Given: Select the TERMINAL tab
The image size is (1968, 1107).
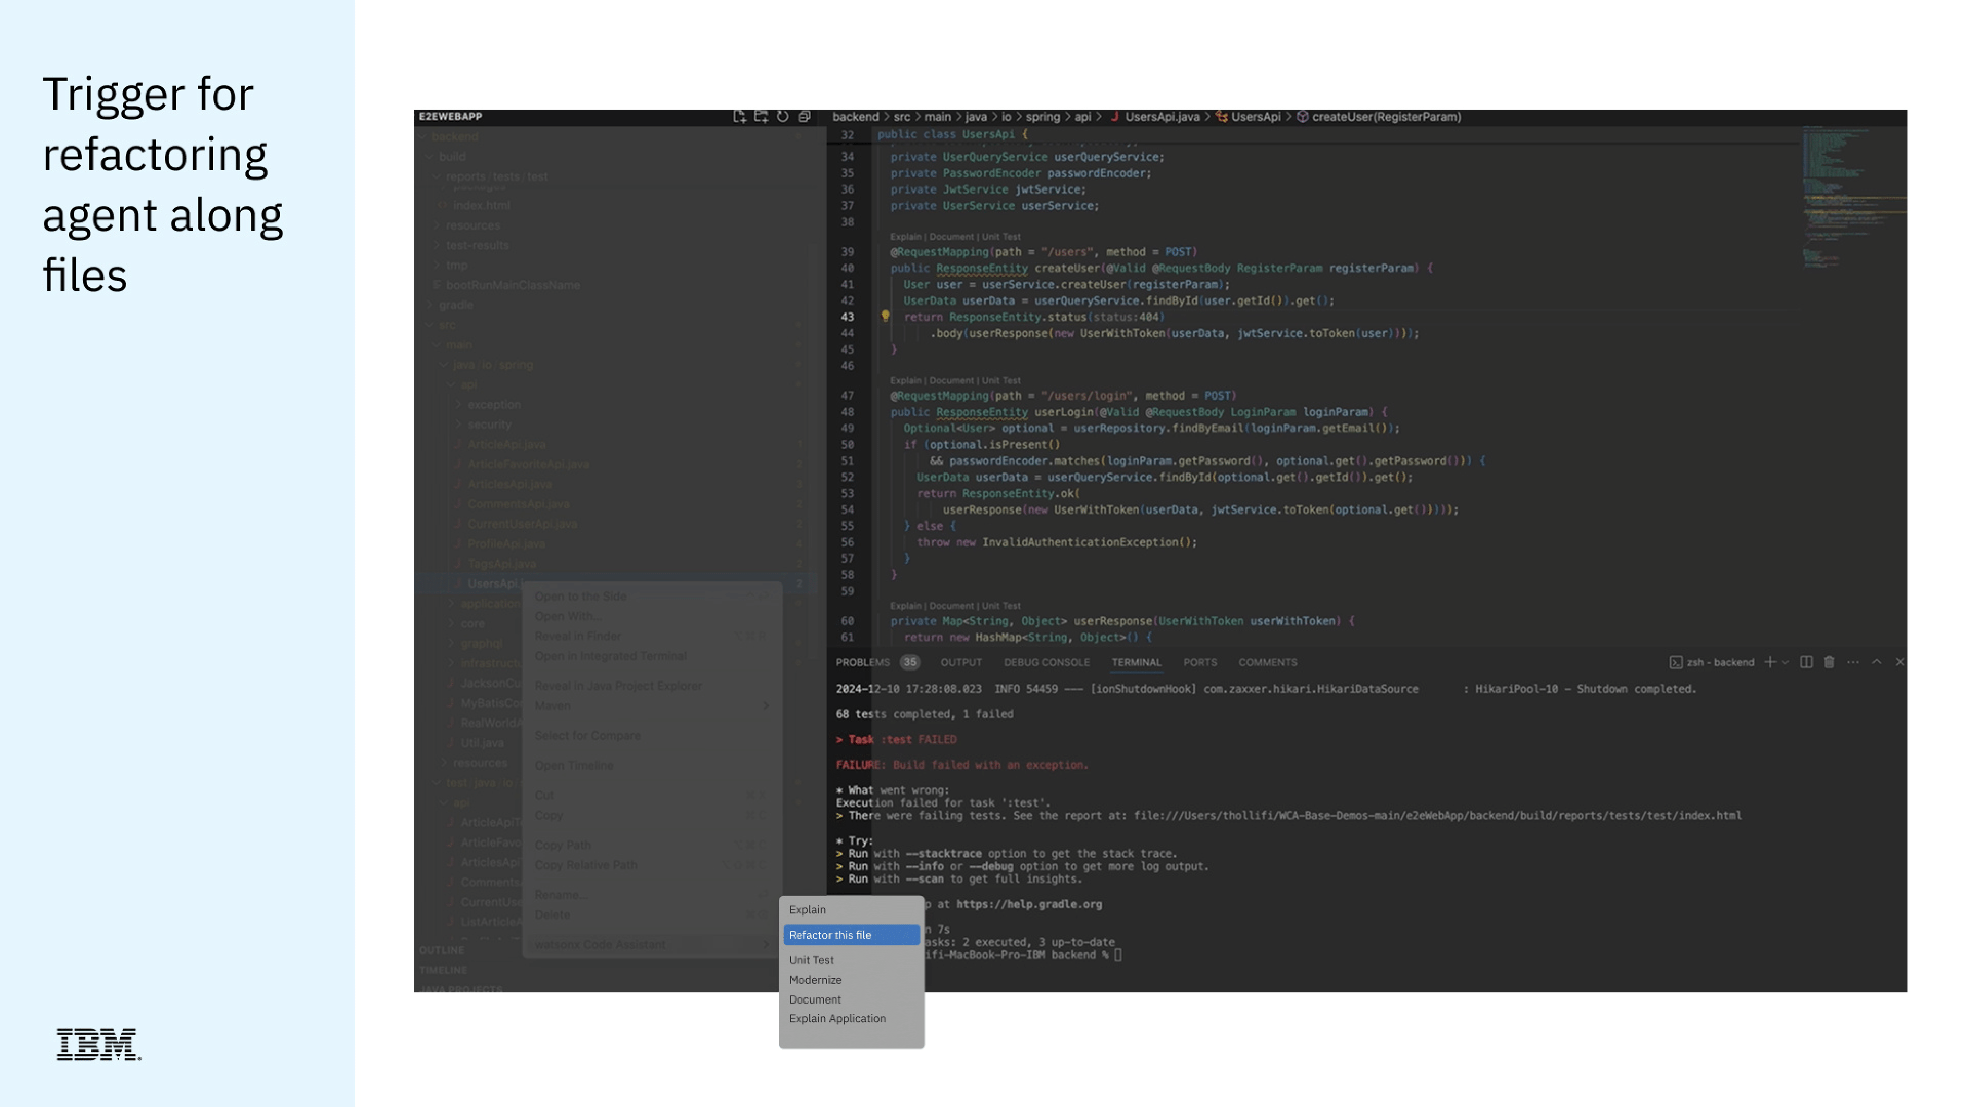Looking at the screenshot, I should click(1136, 662).
